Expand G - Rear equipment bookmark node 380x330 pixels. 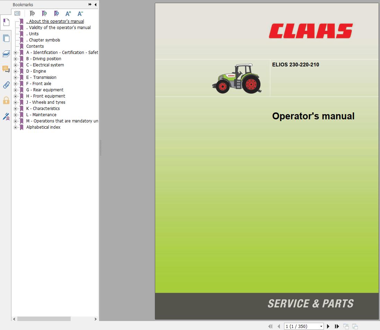pos(16,90)
